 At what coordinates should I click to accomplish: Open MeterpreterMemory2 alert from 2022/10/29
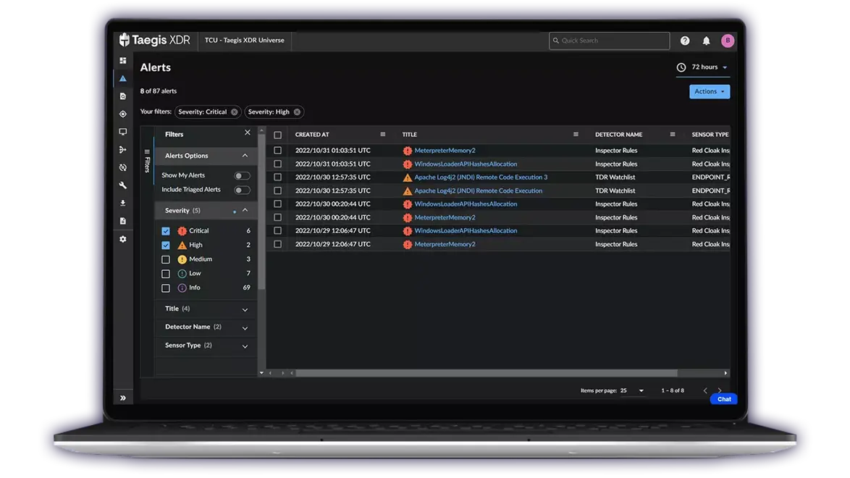[445, 245]
